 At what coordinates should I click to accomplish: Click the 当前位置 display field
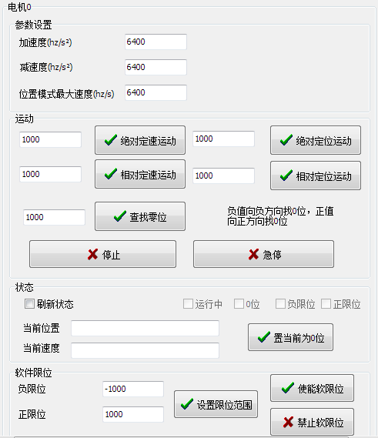click(x=145, y=328)
